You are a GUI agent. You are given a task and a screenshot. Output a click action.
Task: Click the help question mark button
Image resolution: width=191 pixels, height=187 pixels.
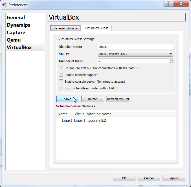[168, 3]
